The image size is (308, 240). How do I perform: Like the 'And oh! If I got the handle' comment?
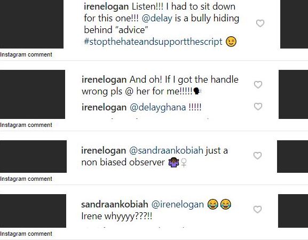pyautogui.click(x=258, y=85)
